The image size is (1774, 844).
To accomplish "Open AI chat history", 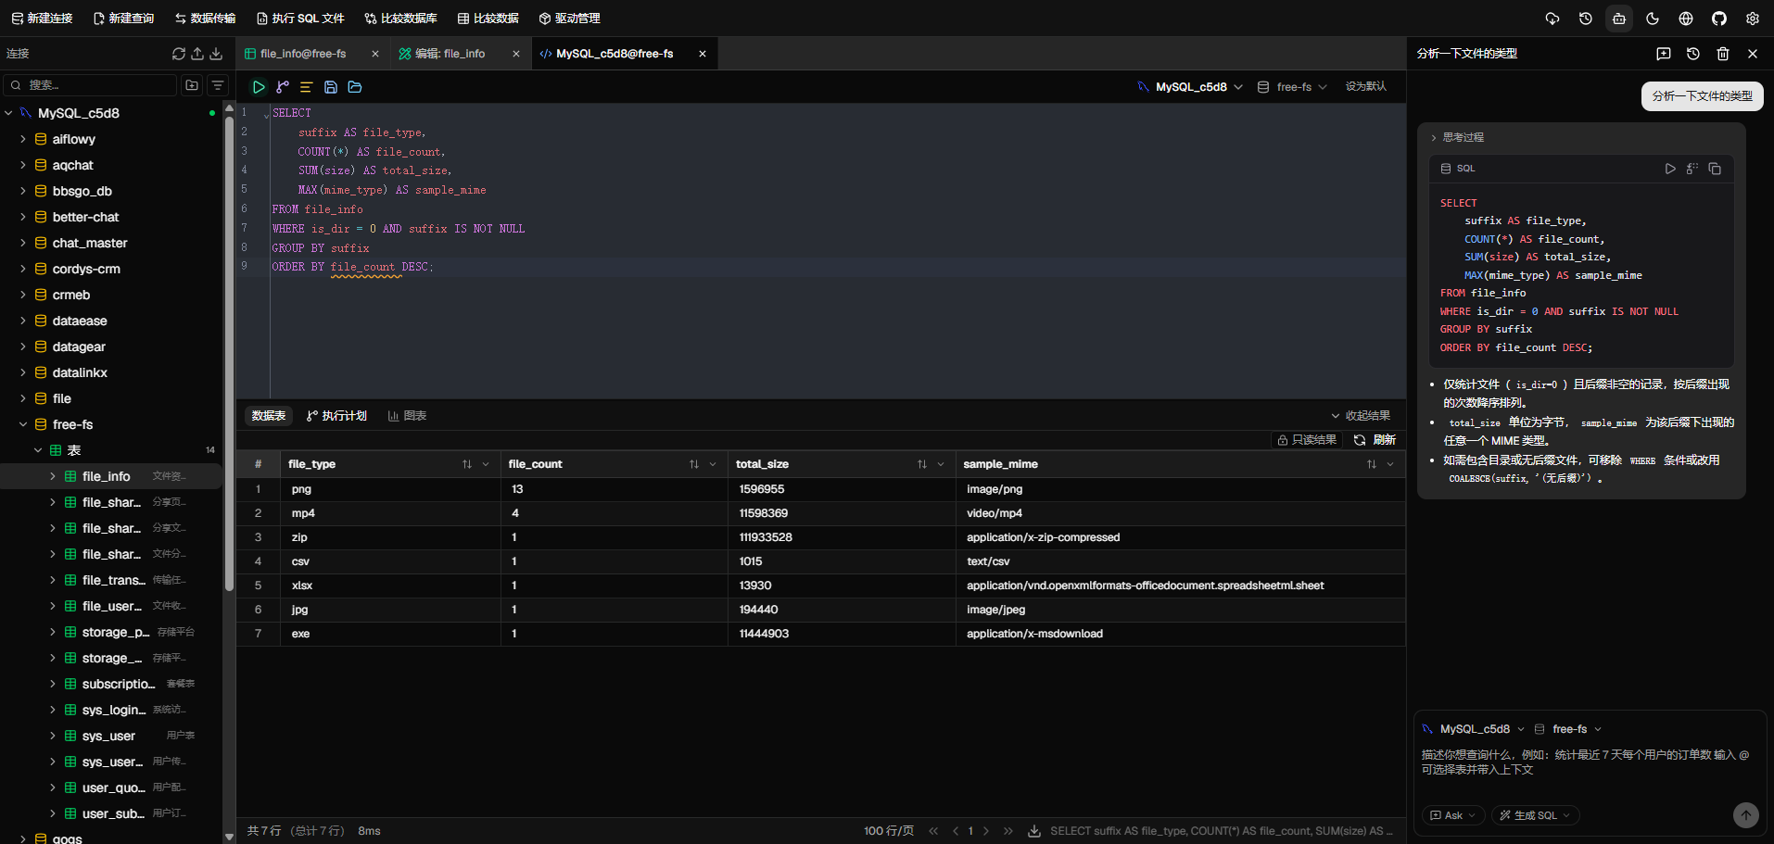I will (1693, 54).
